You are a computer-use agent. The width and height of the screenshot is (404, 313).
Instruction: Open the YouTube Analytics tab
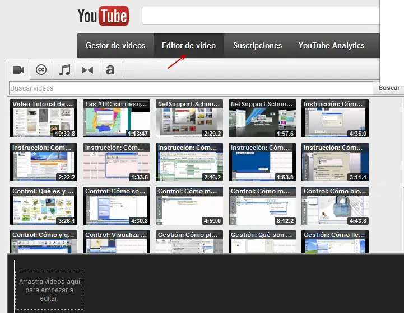(331, 46)
